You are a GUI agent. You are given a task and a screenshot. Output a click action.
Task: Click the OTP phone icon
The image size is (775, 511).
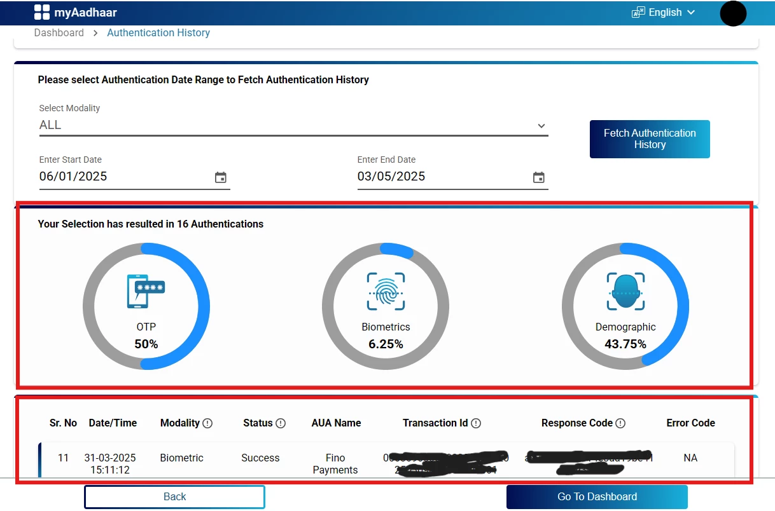coord(146,291)
